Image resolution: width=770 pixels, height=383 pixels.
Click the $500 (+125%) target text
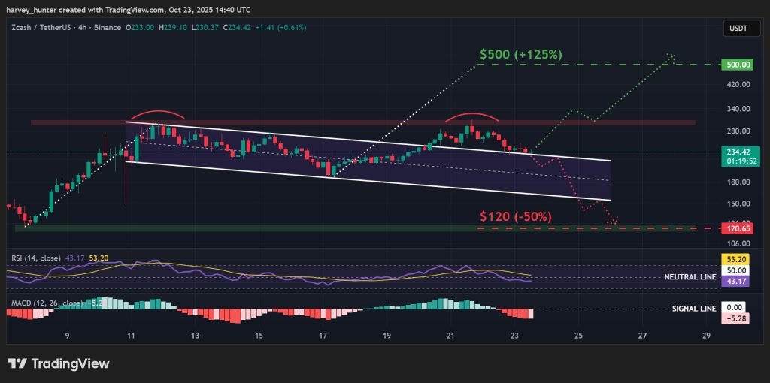[520, 55]
